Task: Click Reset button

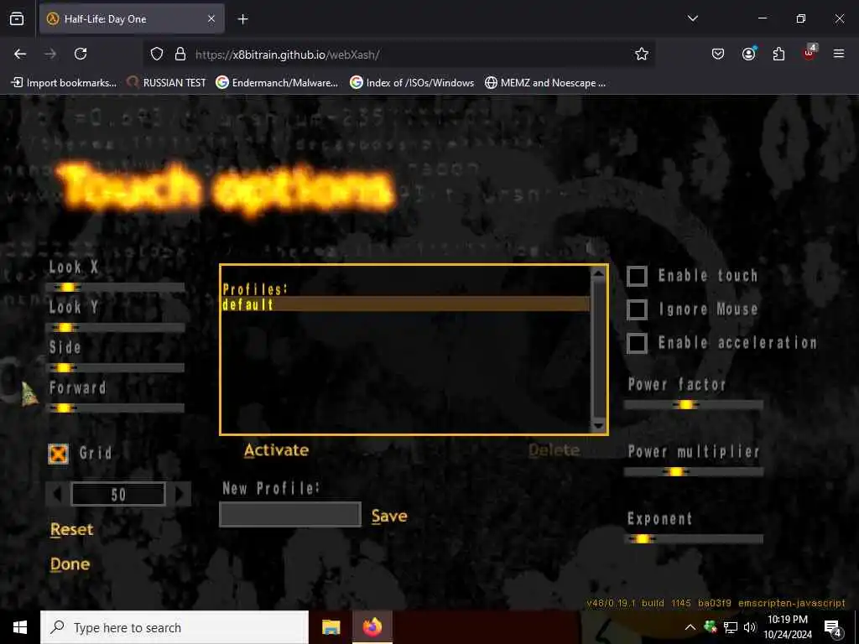Action: [72, 530]
